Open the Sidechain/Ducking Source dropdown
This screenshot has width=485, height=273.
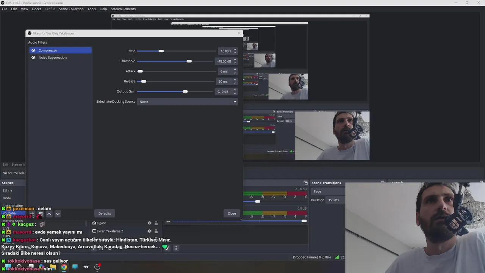pyautogui.click(x=187, y=102)
